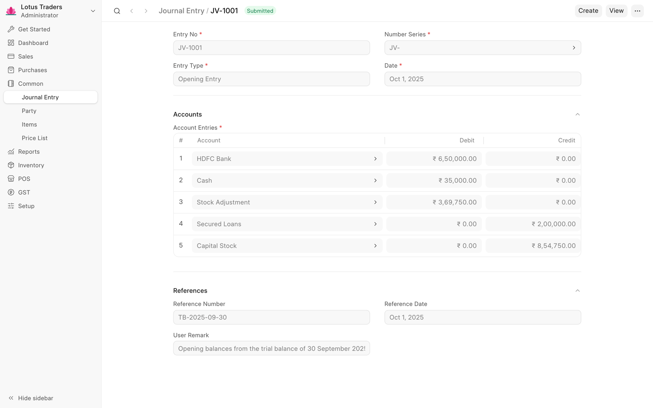Click the Purchases bag icon
Image resolution: width=653 pixels, height=408 pixels.
pyautogui.click(x=11, y=70)
